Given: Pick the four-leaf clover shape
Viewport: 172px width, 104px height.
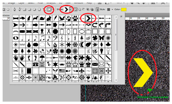Looking at the screenshot, I should coord(95,38).
